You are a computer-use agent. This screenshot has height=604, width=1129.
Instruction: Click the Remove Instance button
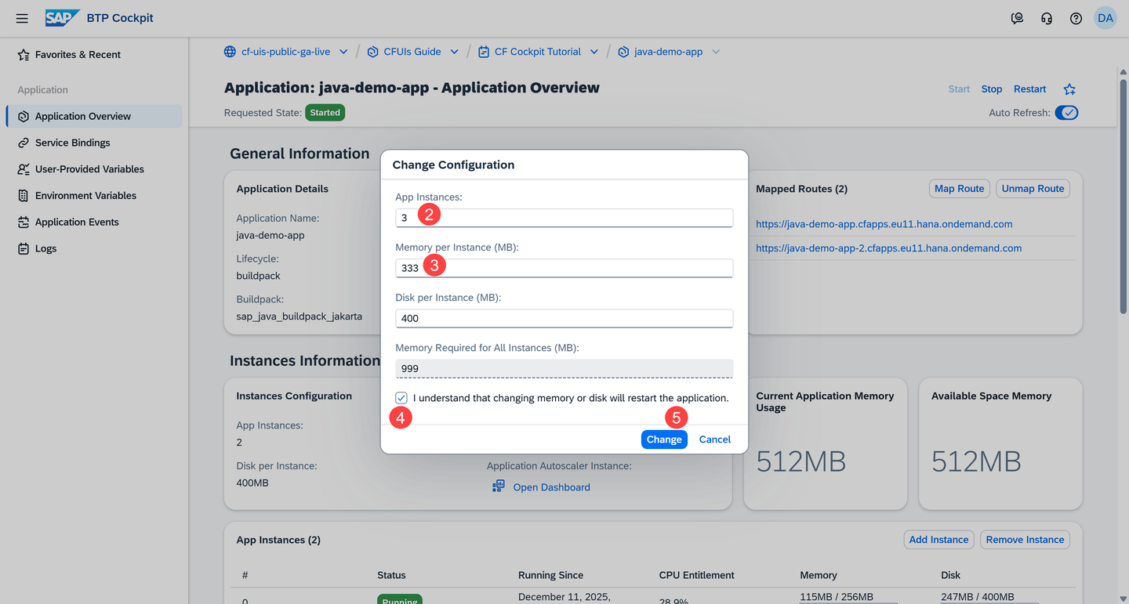[x=1025, y=540]
